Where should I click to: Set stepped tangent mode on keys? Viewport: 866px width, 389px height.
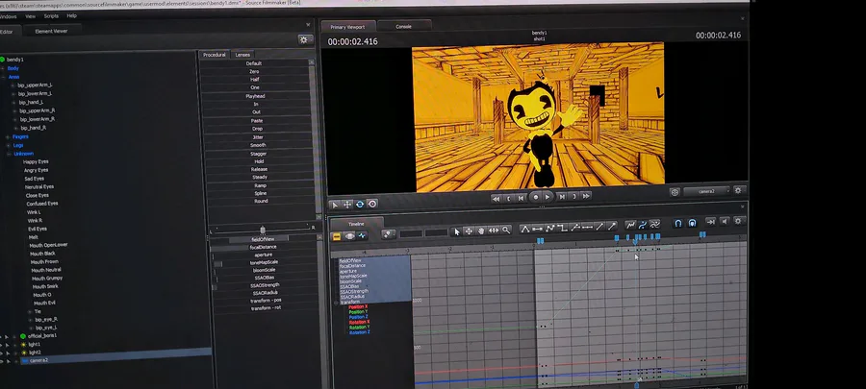(562, 228)
